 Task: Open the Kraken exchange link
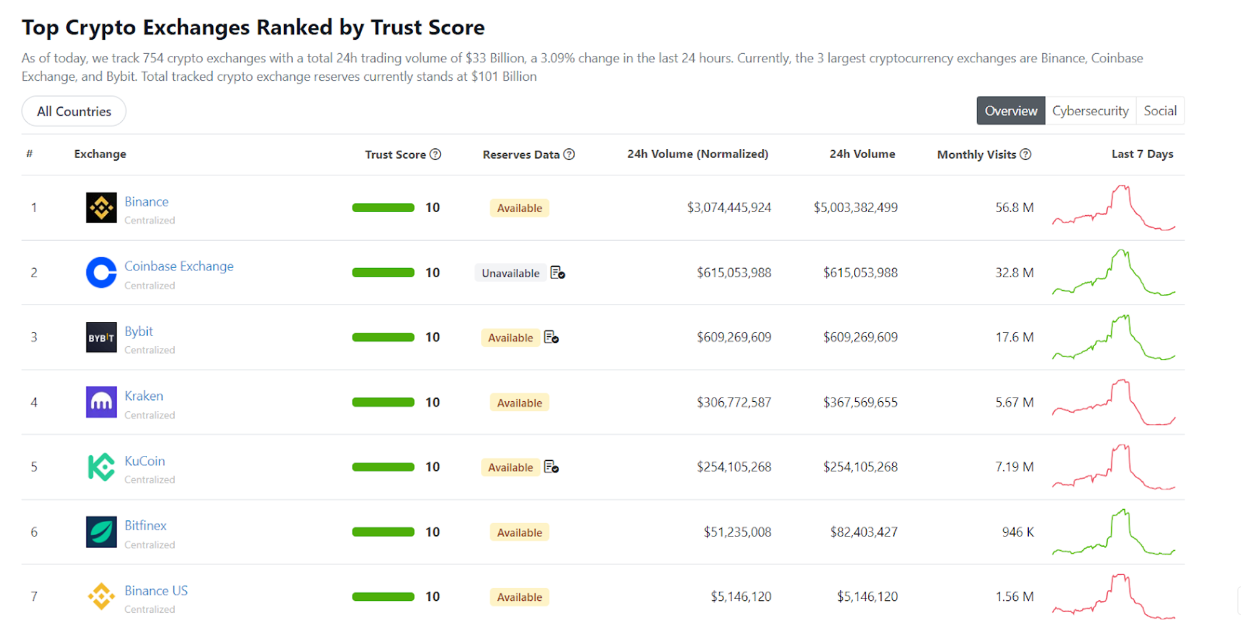click(144, 396)
